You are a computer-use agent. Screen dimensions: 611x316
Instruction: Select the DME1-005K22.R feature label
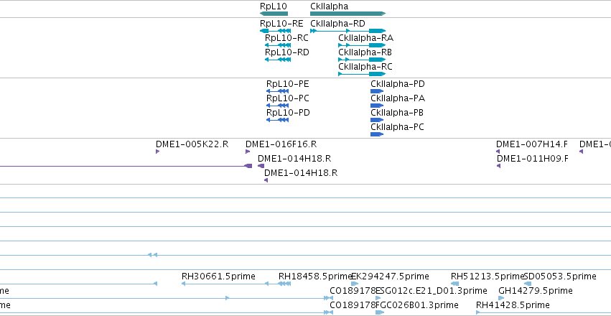[192, 144]
